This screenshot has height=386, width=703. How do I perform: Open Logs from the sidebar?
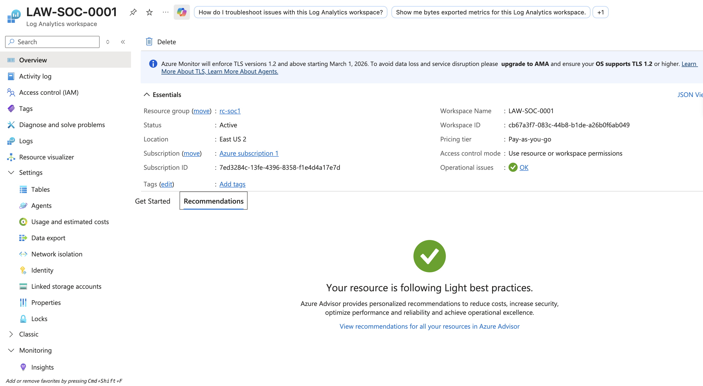[x=26, y=141]
